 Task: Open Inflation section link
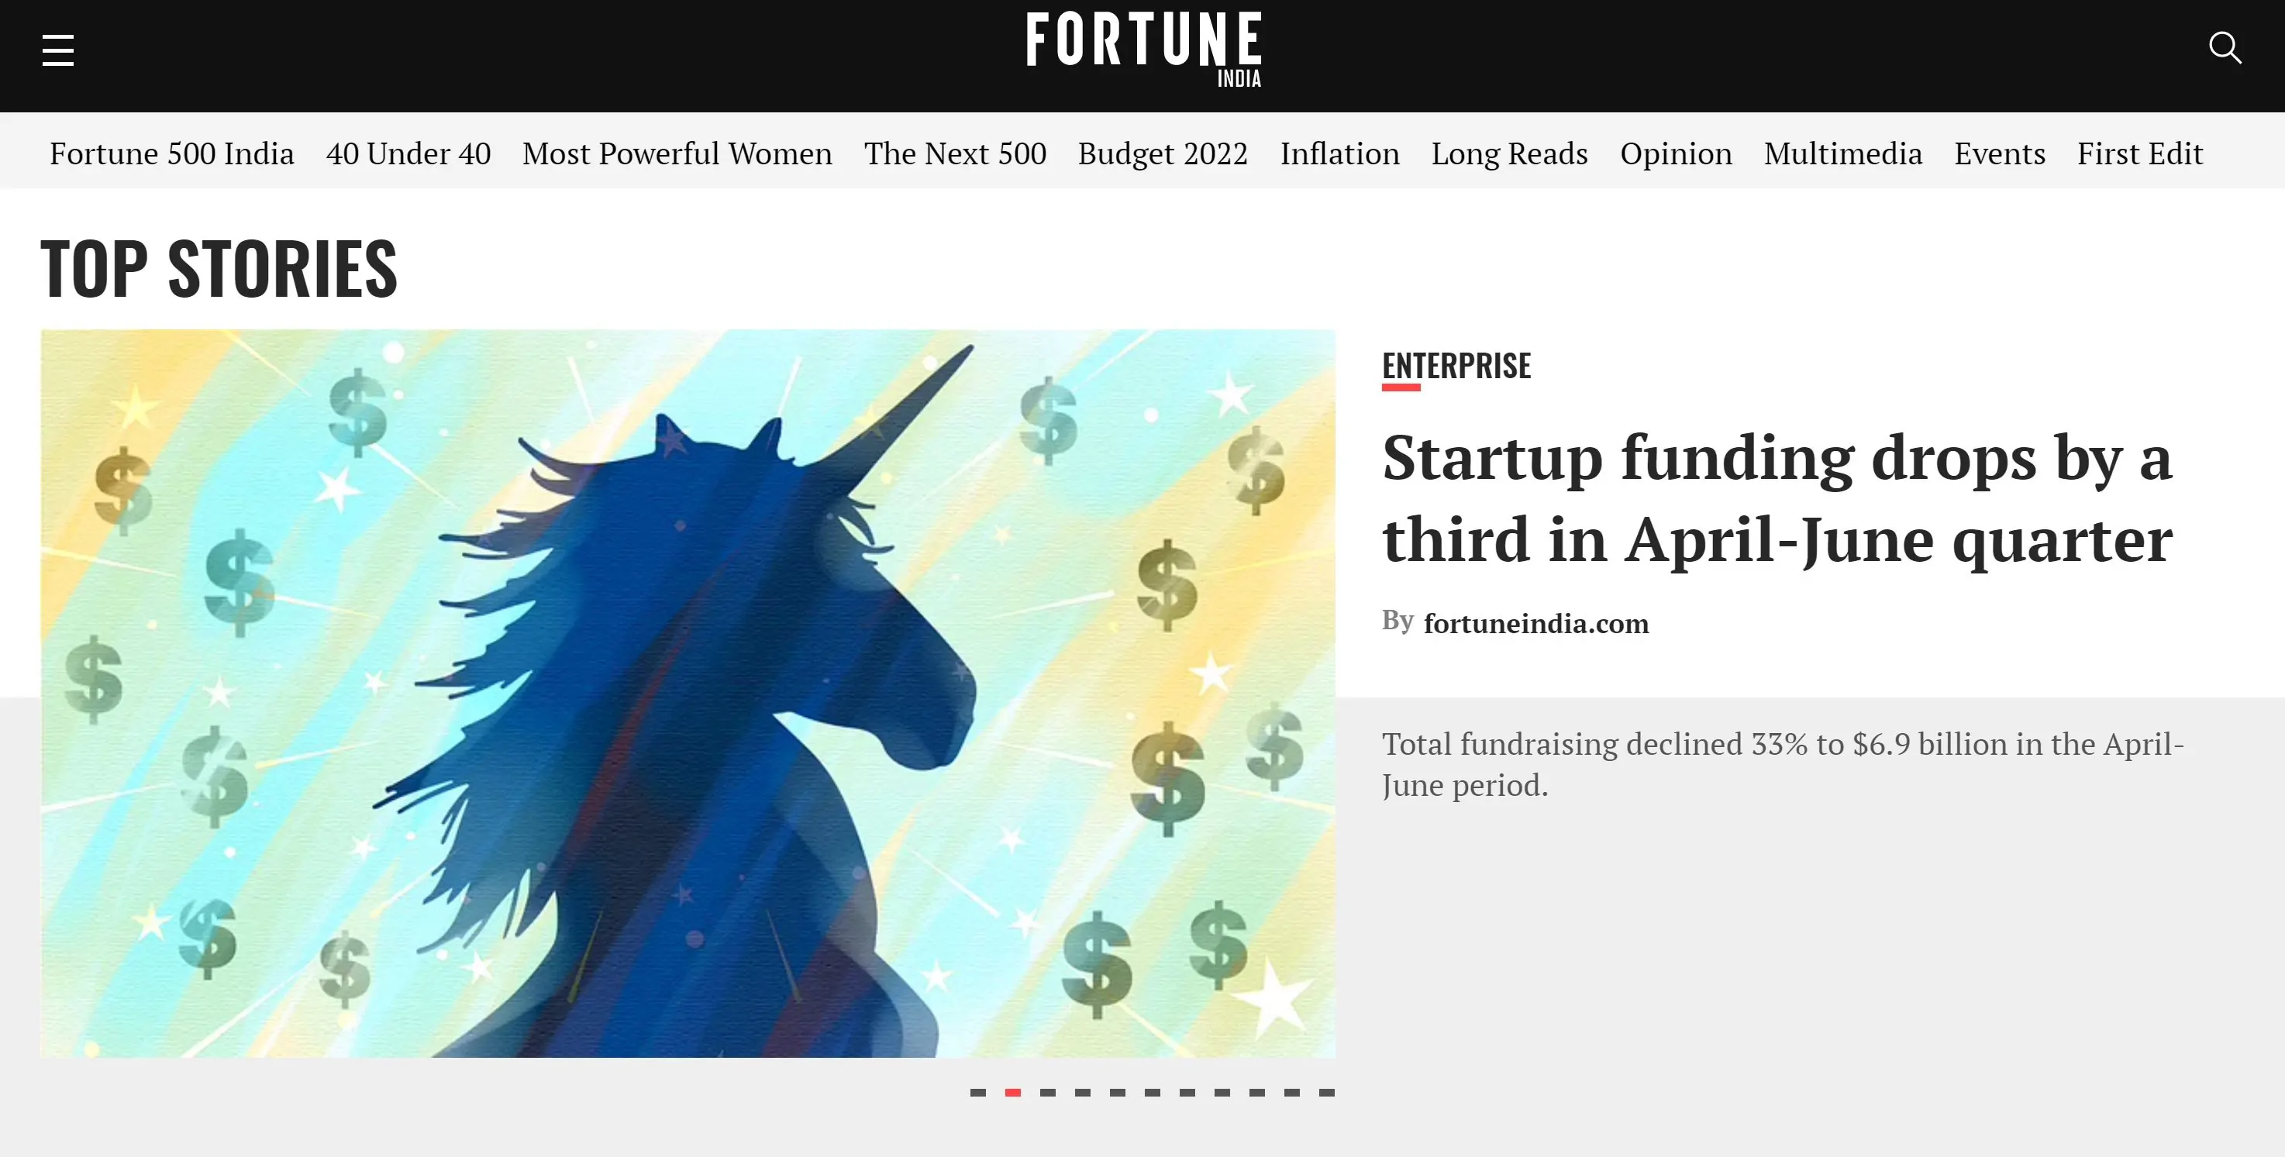pos(1339,152)
